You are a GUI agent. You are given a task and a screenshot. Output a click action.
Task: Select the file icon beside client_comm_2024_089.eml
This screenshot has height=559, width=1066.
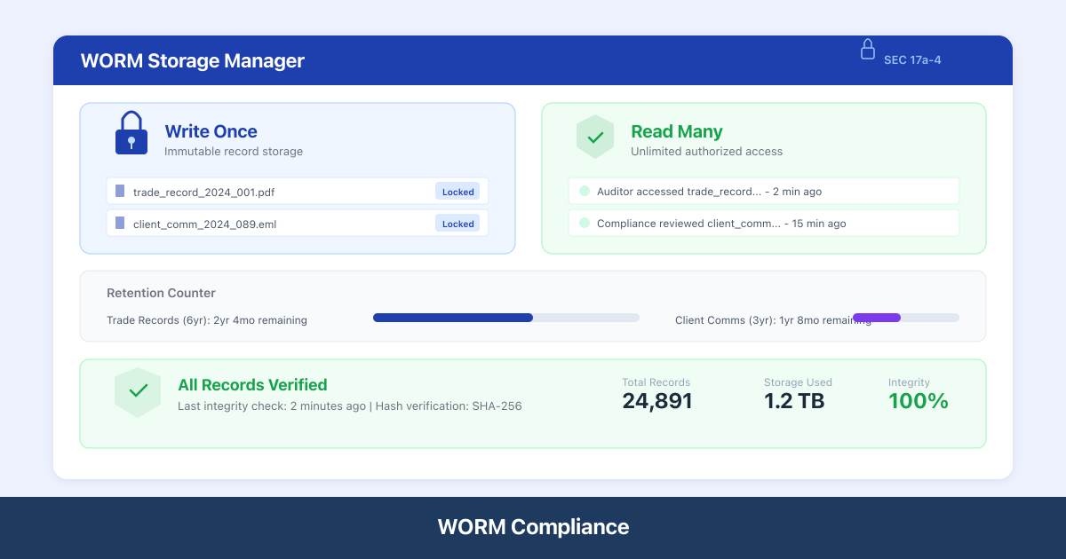[119, 223]
